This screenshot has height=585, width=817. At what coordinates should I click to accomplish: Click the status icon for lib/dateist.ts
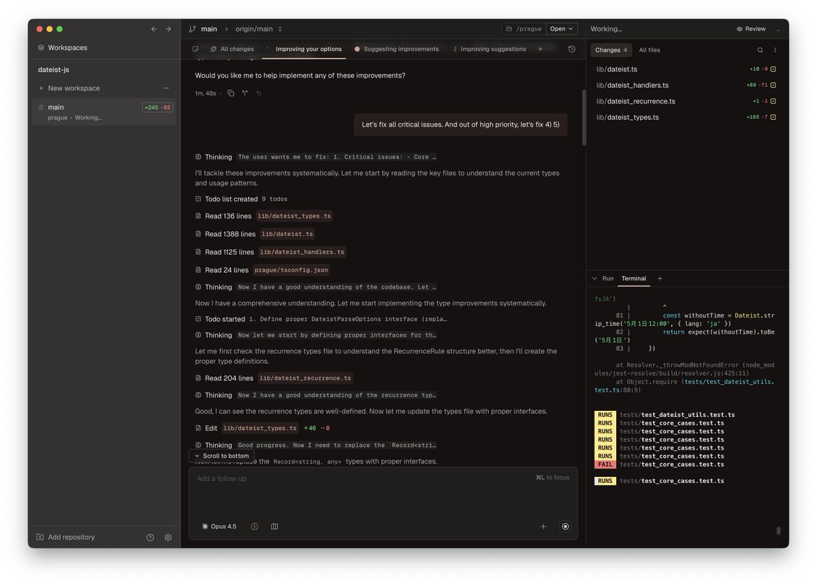click(773, 69)
